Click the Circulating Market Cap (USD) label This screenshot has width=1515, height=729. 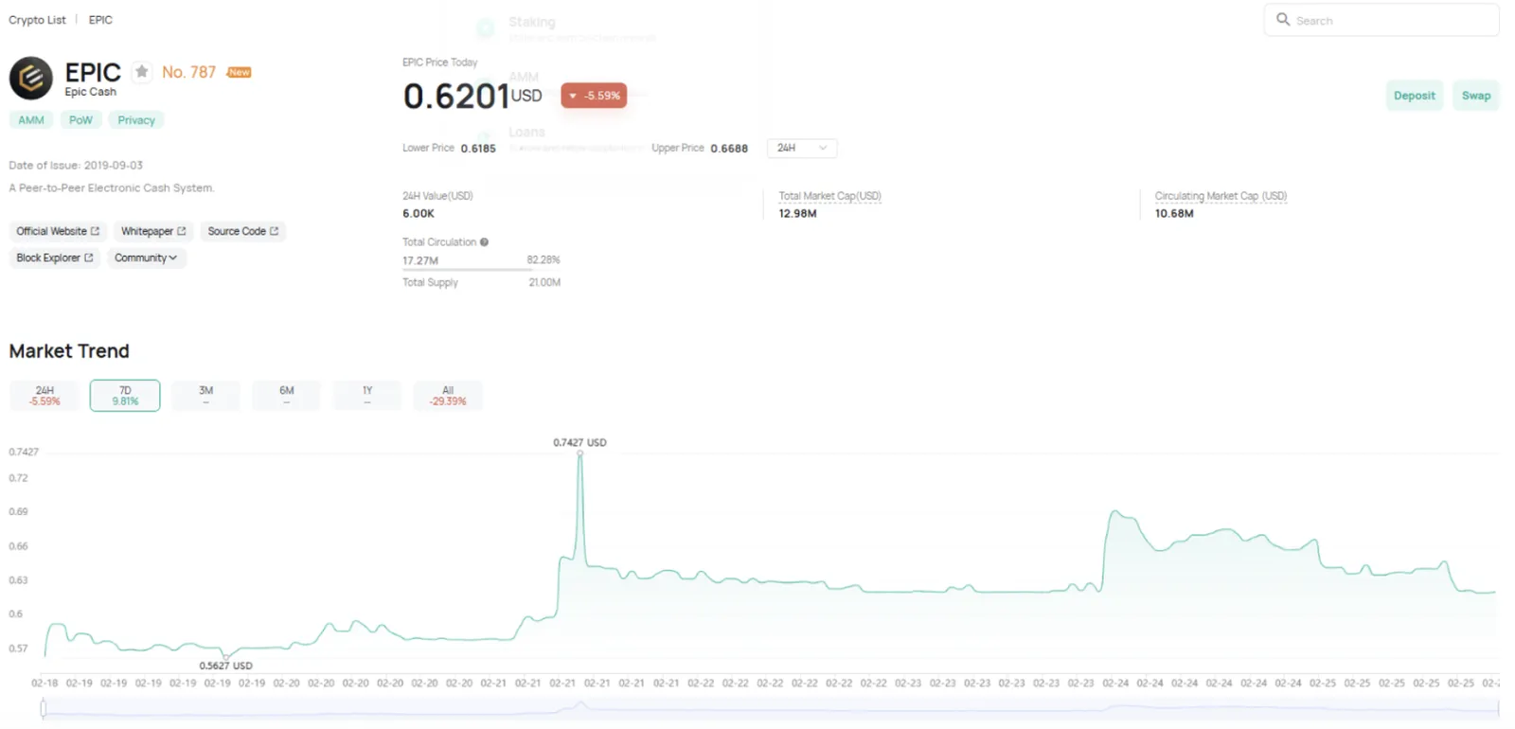click(1221, 196)
